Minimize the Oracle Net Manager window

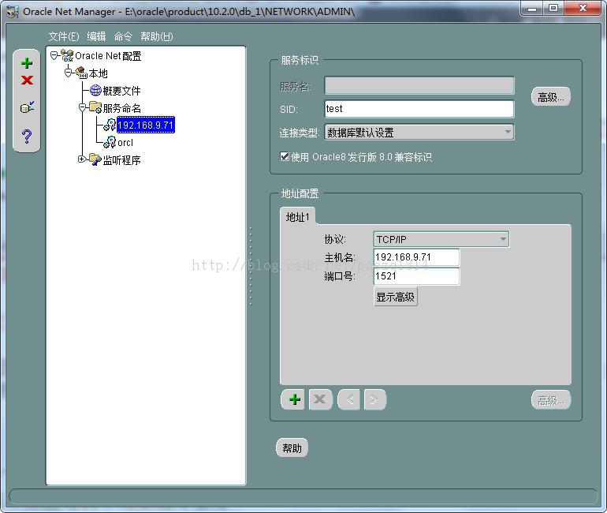pos(532,8)
